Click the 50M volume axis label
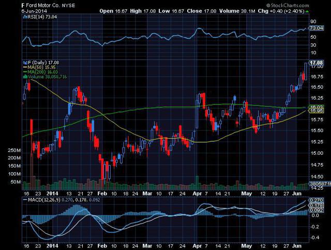 (x=16, y=181)
